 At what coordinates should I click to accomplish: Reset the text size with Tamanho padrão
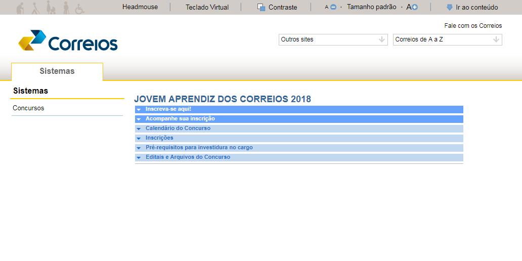click(372, 7)
